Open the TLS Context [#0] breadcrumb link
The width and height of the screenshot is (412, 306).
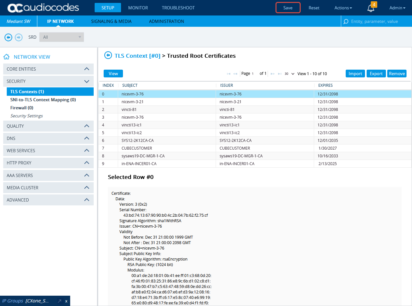pyautogui.click(x=137, y=56)
